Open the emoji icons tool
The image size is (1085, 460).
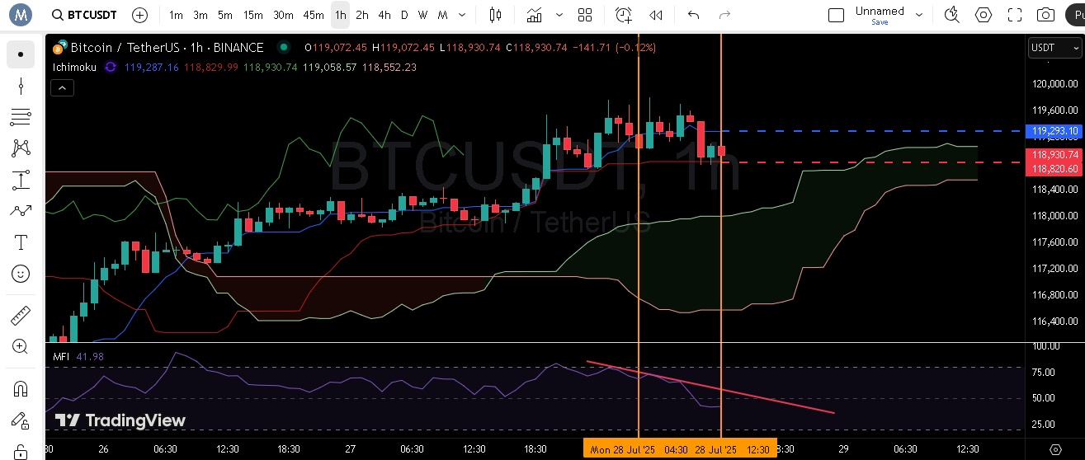coord(21,274)
